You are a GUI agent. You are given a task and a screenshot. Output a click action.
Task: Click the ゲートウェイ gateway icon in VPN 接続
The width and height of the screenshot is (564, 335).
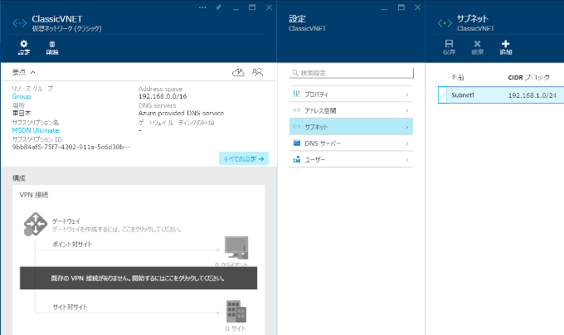pyautogui.click(x=35, y=224)
